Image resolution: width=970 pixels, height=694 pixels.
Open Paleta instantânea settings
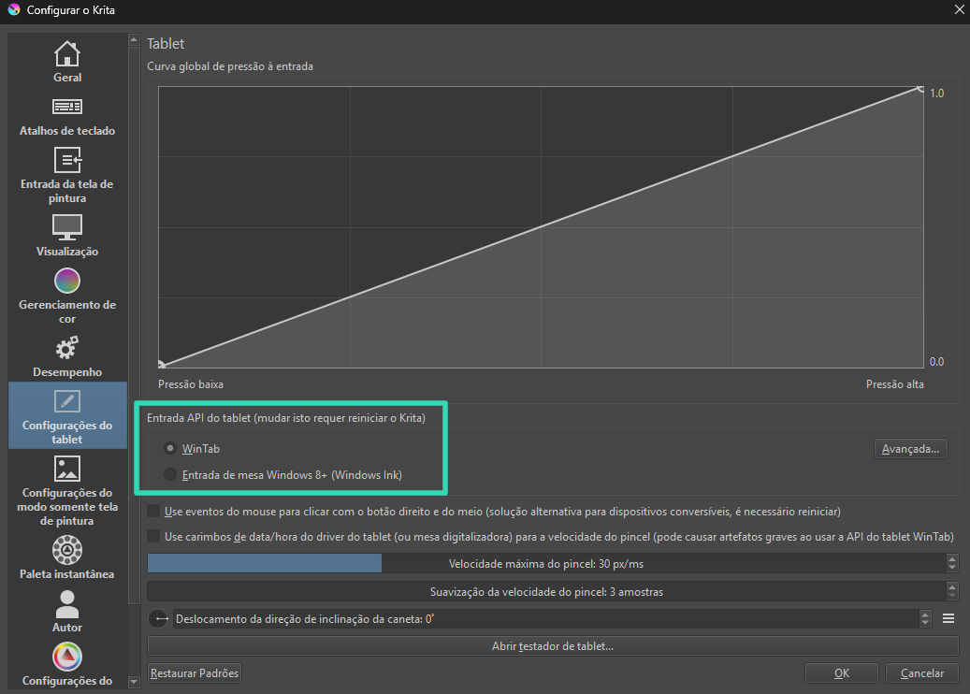click(x=66, y=557)
